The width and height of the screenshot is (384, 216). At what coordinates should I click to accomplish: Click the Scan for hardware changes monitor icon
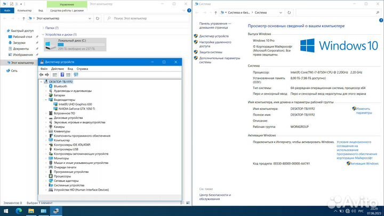tap(76, 75)
